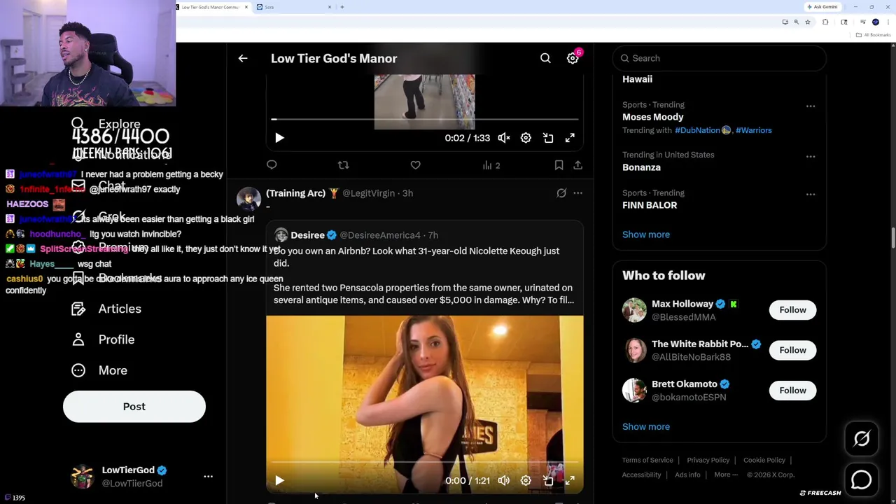Show more under Who to follow
The height and width of the screenshot is (504, 896).
click(646, 426)
